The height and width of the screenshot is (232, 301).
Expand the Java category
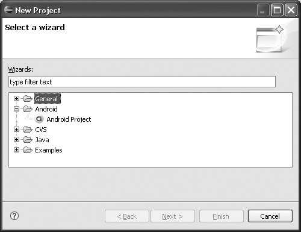click(16, 140)
